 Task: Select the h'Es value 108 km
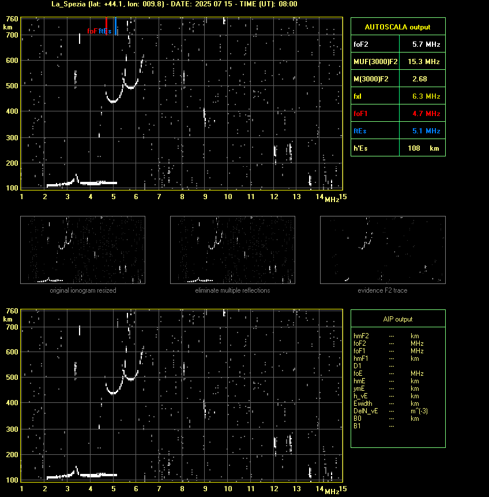pyautogui.click(x=423, y=148)
